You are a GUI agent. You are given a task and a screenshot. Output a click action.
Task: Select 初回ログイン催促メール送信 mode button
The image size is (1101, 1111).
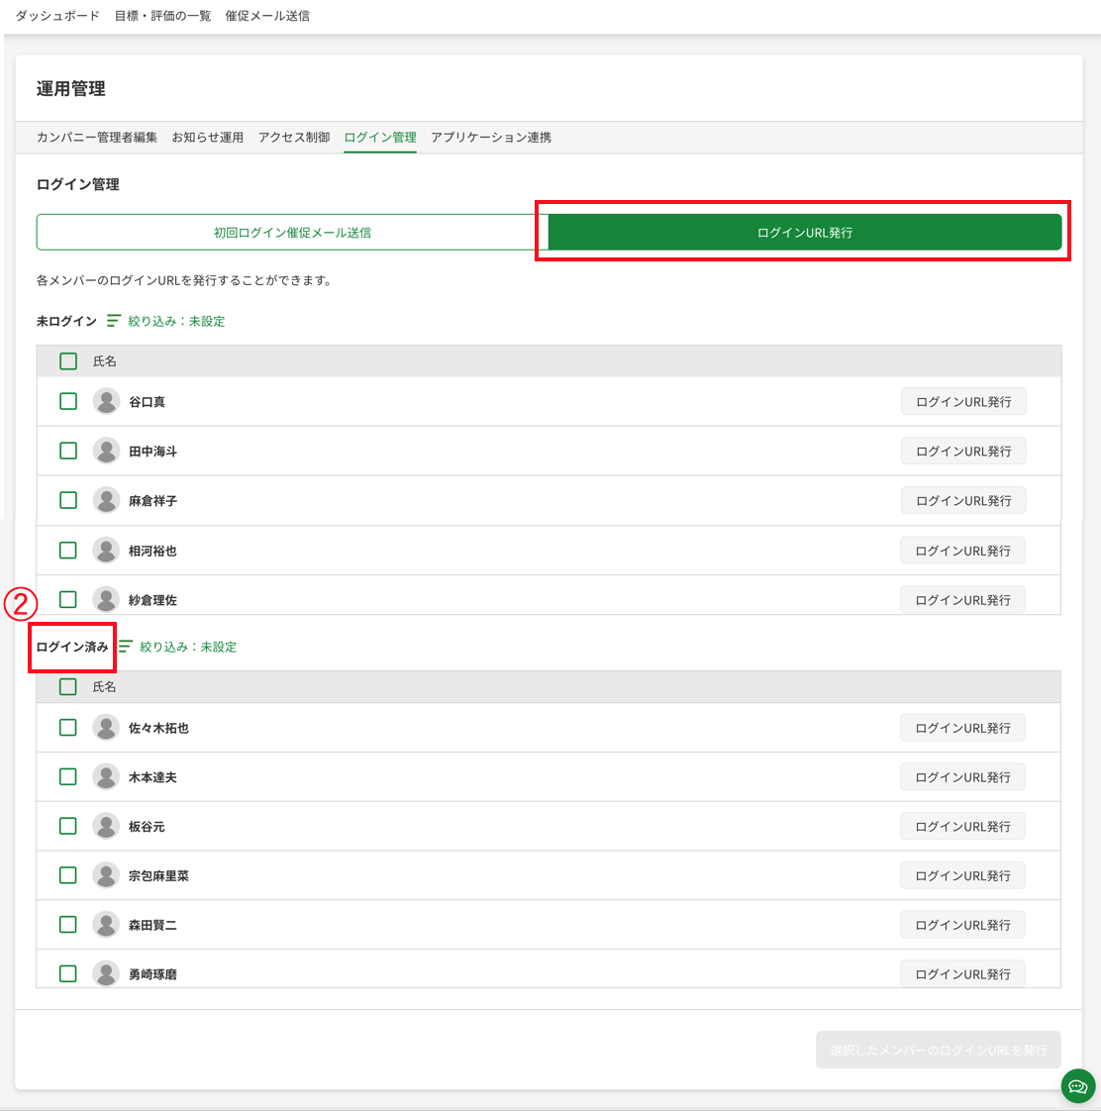293,233
